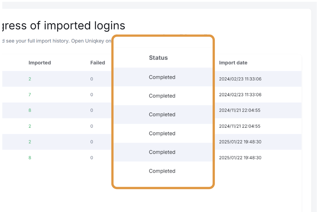Click the Failed column header
The image size is (317, 212).
(98, 63)
